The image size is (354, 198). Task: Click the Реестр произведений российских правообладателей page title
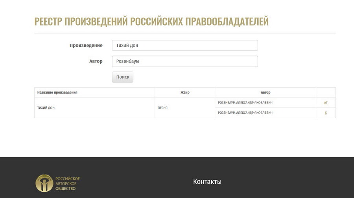pos(151,21)
